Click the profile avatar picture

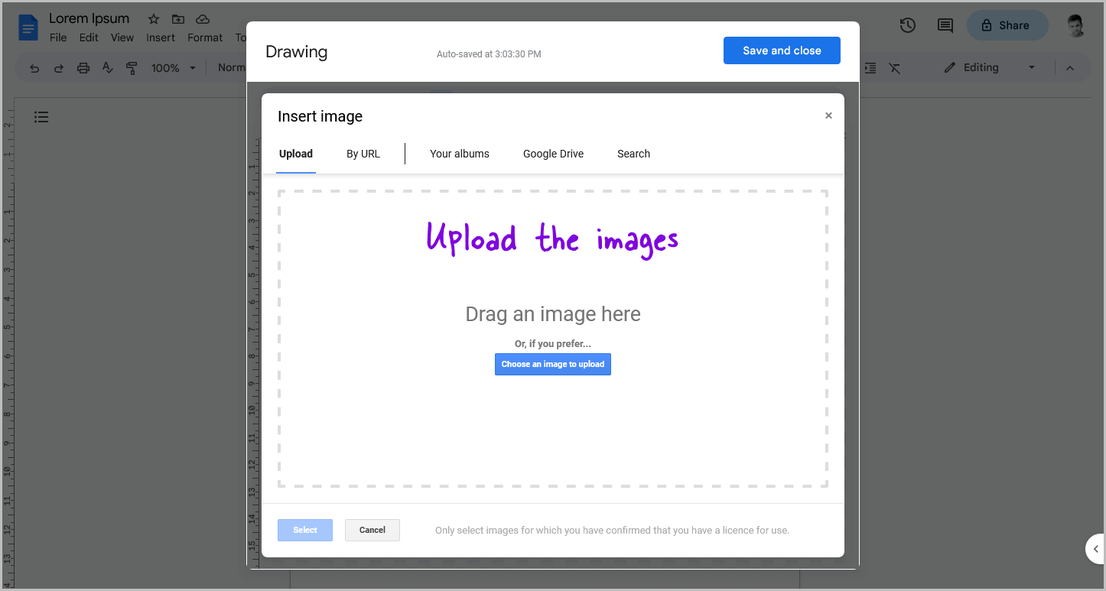click(x=1075, y=25)
